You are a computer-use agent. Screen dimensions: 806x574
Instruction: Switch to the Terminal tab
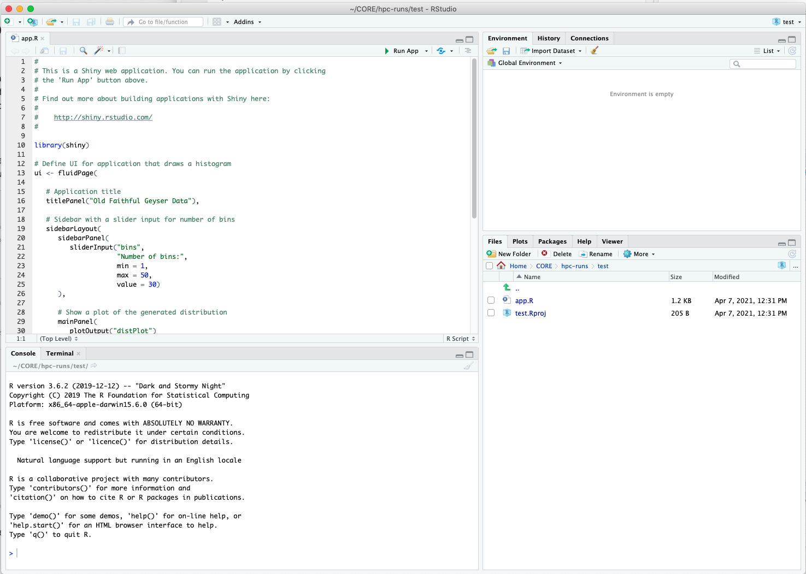point(60,353)
